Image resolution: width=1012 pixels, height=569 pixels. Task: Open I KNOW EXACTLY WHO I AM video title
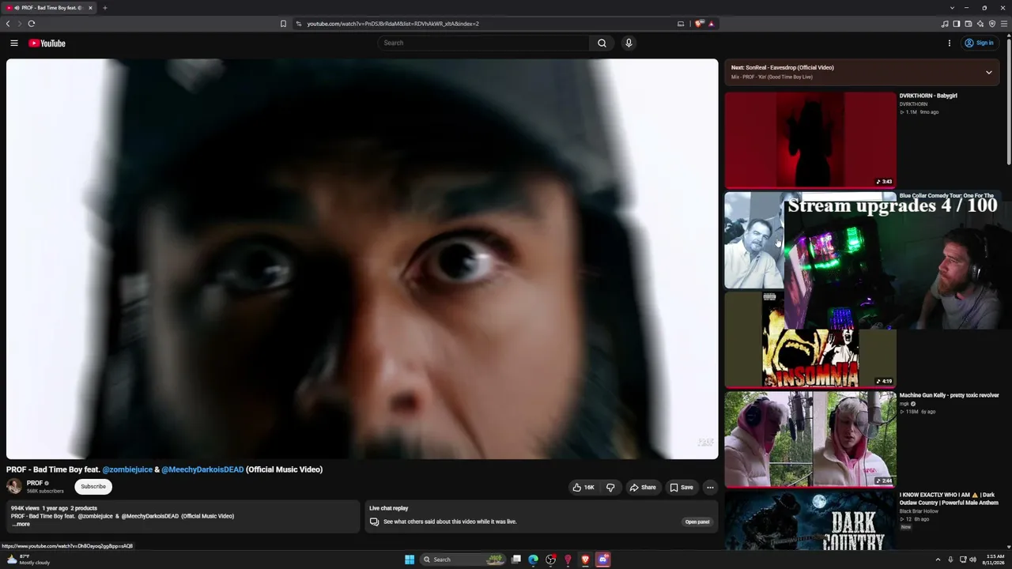click(x=949, y=499)
